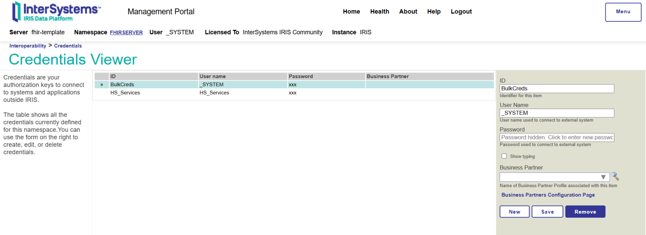Remove the selected BulkCreds credential
Image resolution: width=646 pixels, height=235 pixels.
(585, 212)
